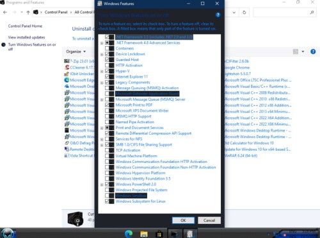Viewport: 320px width, 238px height.
Task: Open Microsoft Store from the taskbar
Action: coord(159,234)
